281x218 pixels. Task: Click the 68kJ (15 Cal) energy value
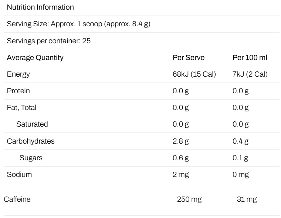tap(194, 74)
